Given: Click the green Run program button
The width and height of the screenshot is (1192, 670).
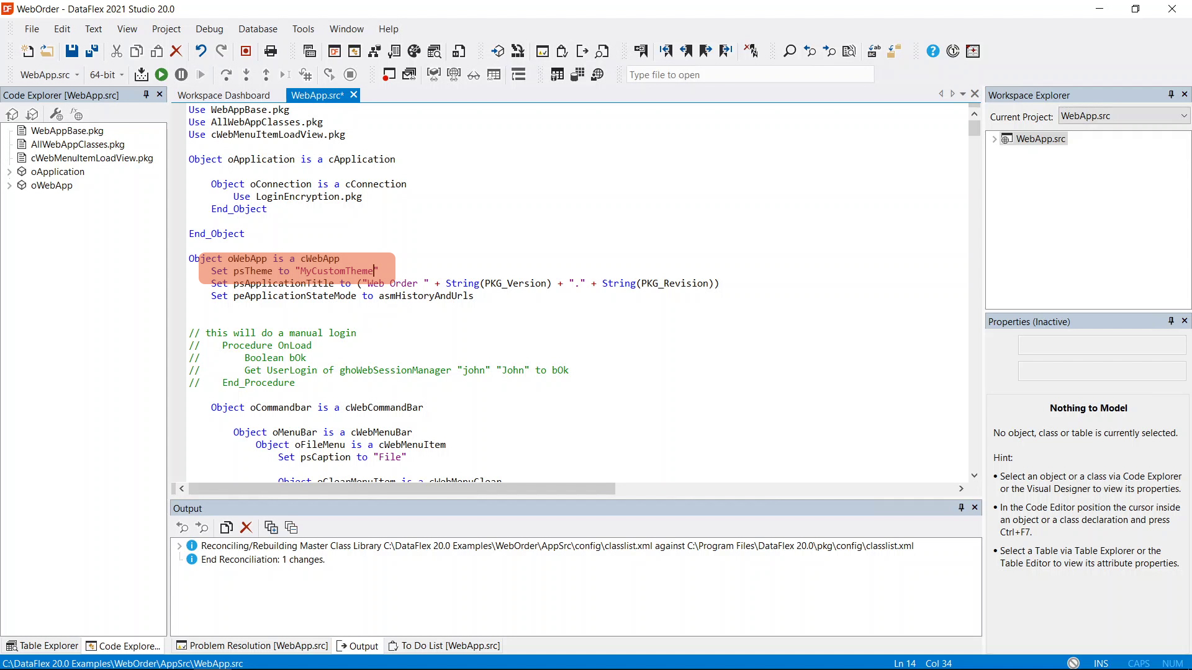Looking at the screenshot, I should click(x=161, y=74).
